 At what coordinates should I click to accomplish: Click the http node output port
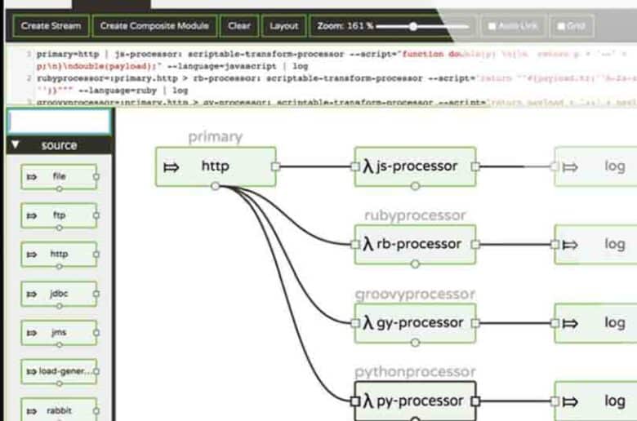(x=276, y=166)
